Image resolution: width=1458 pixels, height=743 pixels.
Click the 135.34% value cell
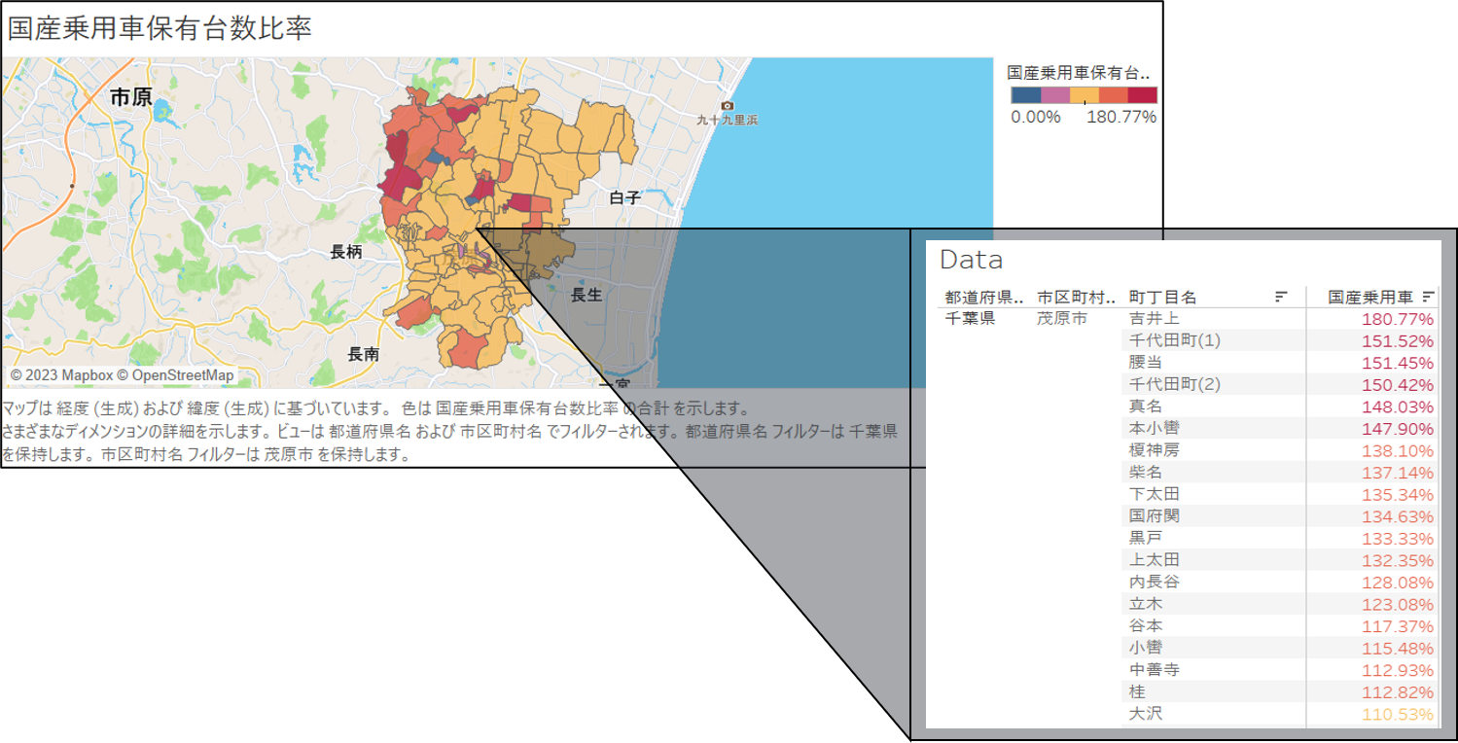[x=1398, y=494]
